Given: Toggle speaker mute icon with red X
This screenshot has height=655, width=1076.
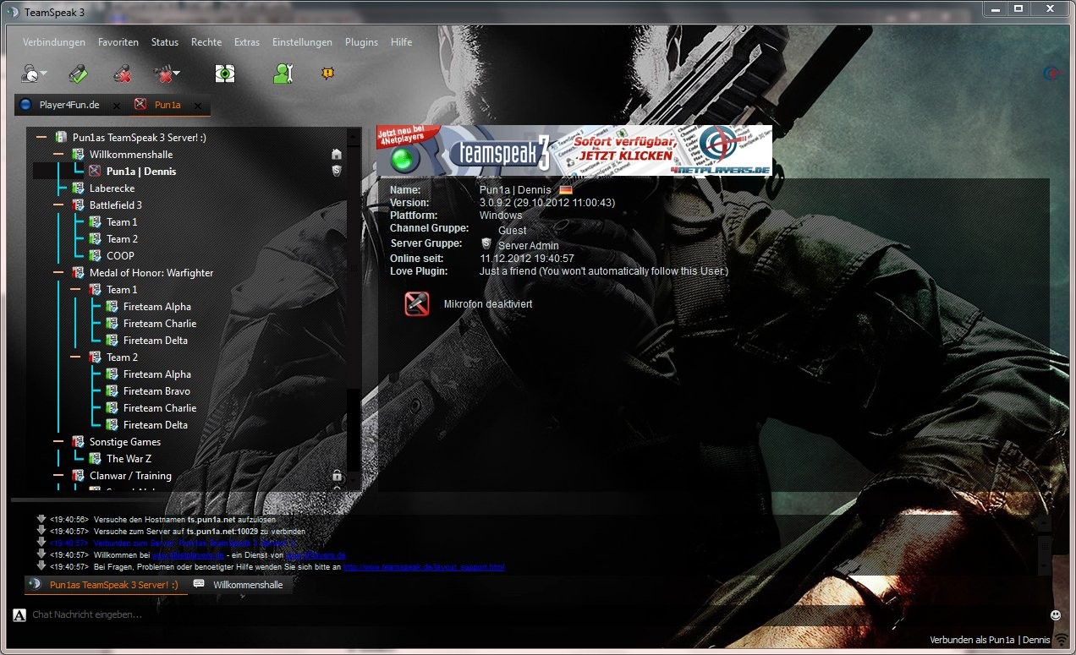Looking at the screenshot, I should pyautogui.click(x=162, y=74).
